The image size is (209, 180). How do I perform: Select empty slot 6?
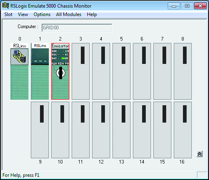(x=142, y=71)
